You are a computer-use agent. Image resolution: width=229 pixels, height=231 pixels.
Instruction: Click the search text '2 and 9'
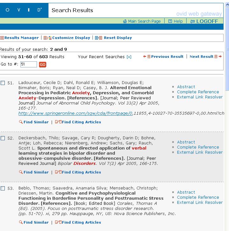(58, 49)
